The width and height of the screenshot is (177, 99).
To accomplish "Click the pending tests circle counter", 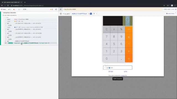I will (x=20, y=9).
